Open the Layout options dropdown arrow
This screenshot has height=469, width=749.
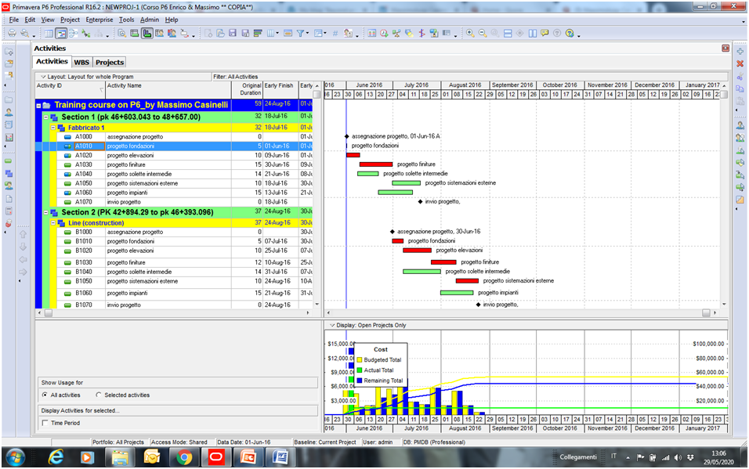pos(43,77)
